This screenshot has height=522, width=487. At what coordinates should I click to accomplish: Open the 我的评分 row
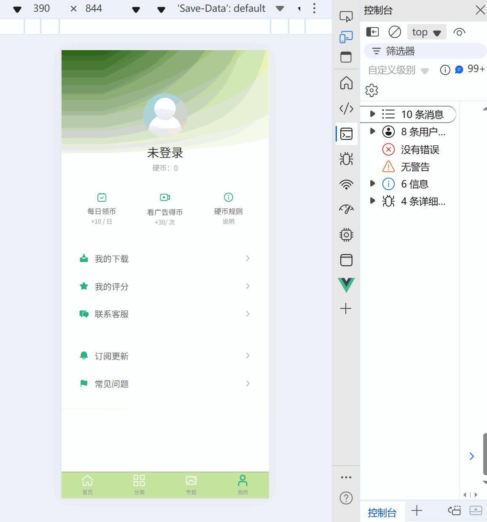165,286
